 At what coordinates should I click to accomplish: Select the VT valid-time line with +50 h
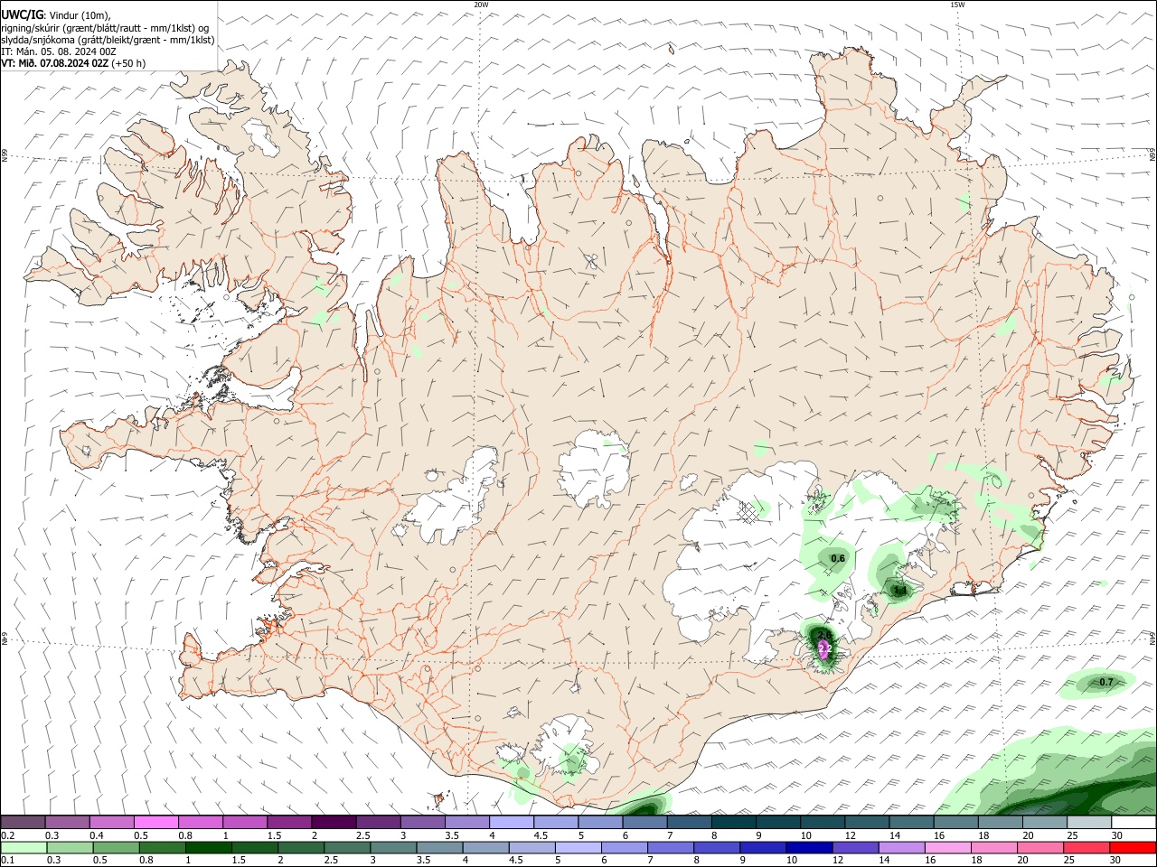coord(73,63)
